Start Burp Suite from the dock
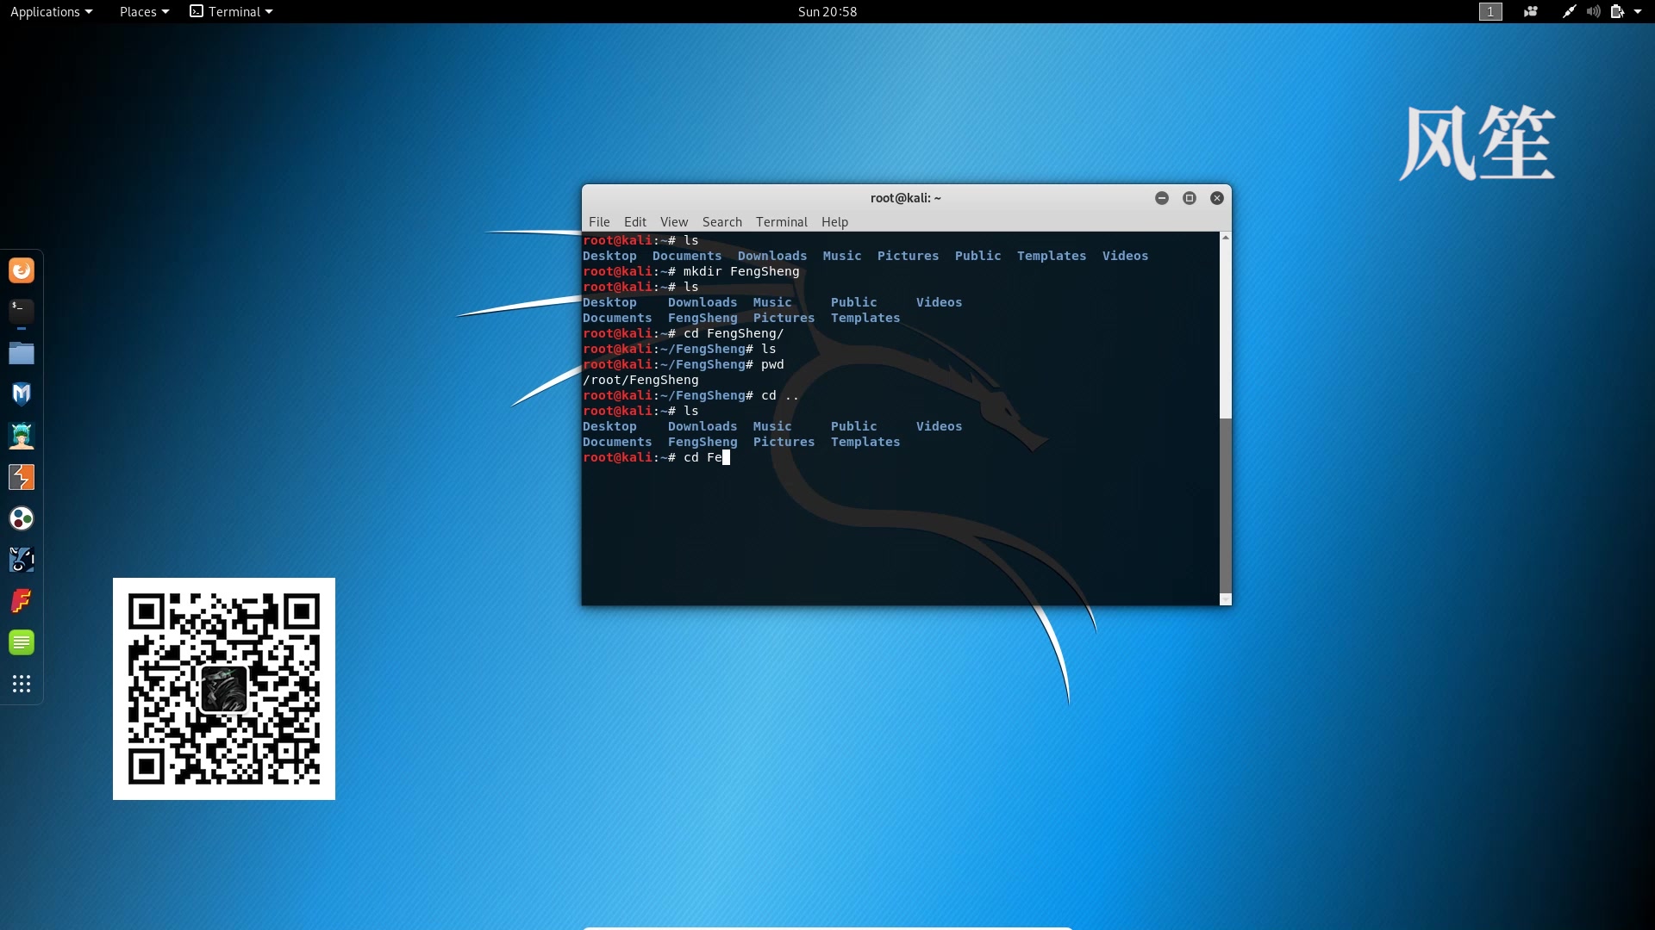The width and height of the screenshot is (1655, 930). 22,476
